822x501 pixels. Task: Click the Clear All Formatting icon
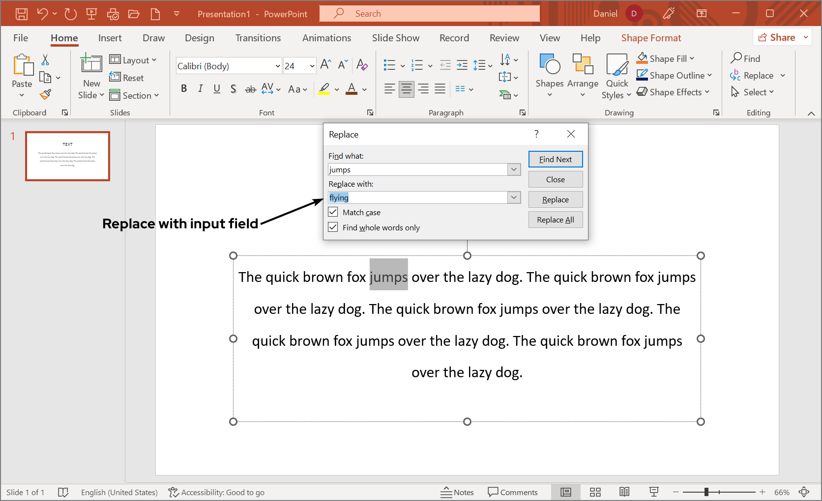(x=362, y=65)
